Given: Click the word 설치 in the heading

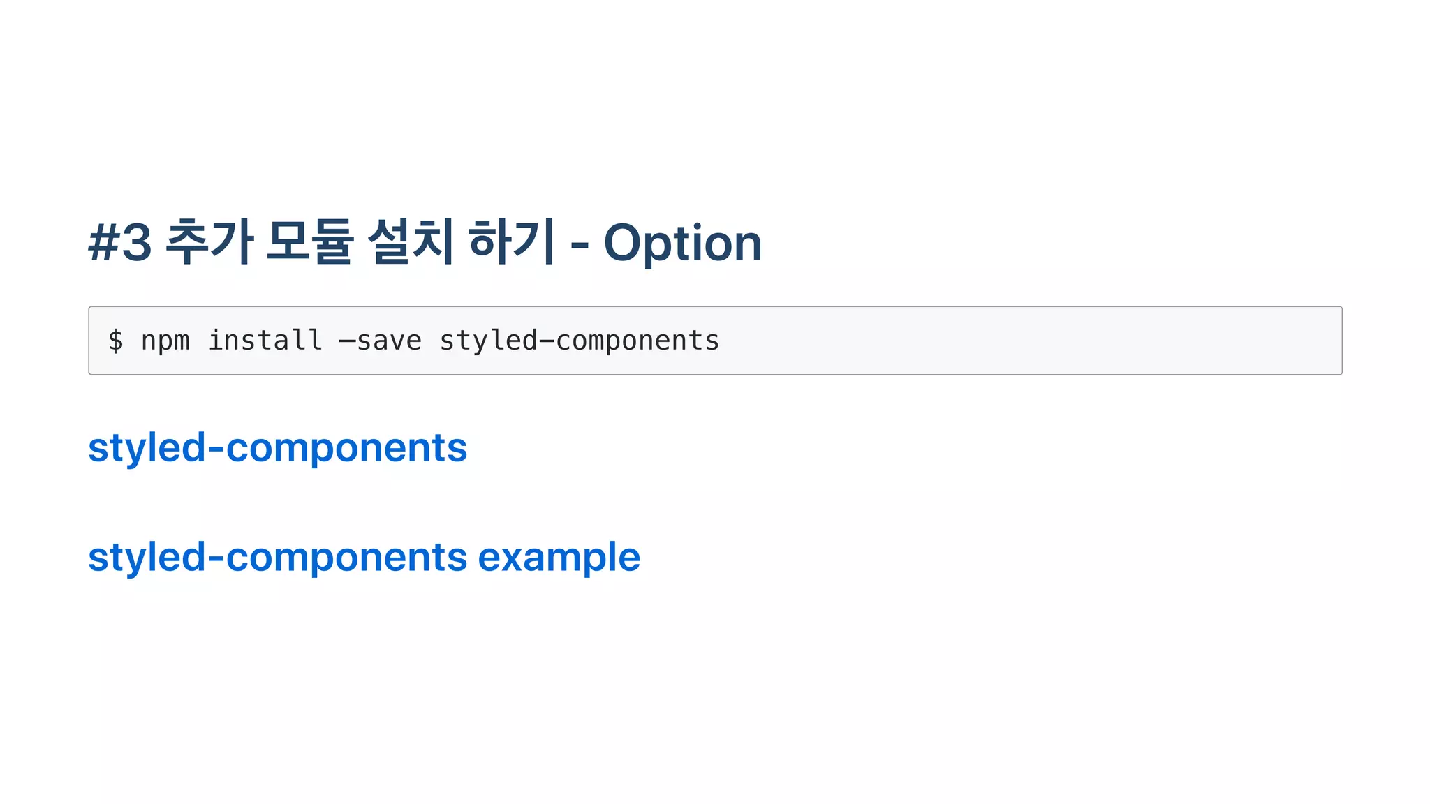Looking at the screenshot, I should [411, 241].
